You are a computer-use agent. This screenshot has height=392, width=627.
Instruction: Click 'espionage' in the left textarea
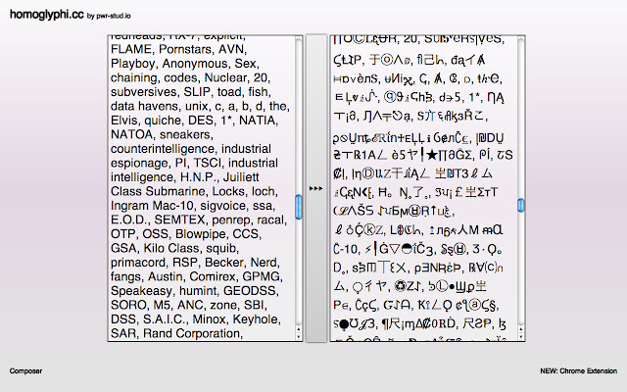tap(141, 164)
